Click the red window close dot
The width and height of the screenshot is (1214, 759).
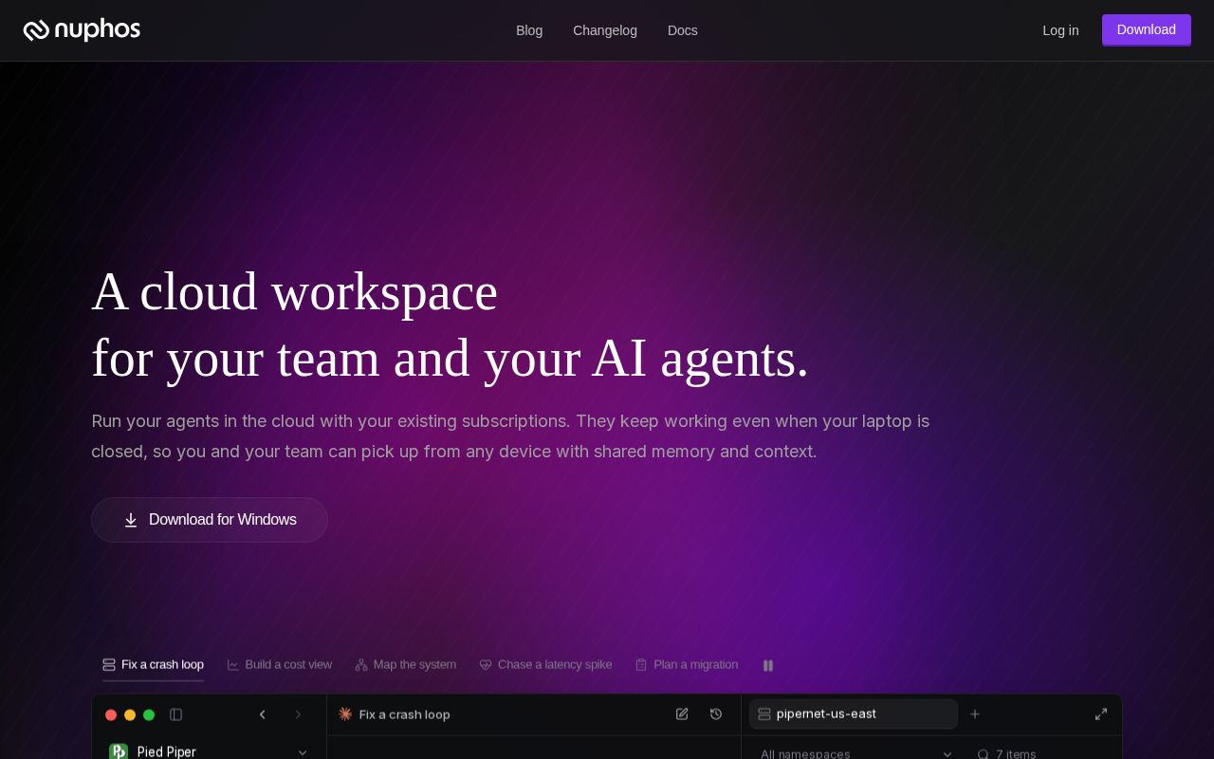pos(111,715)
